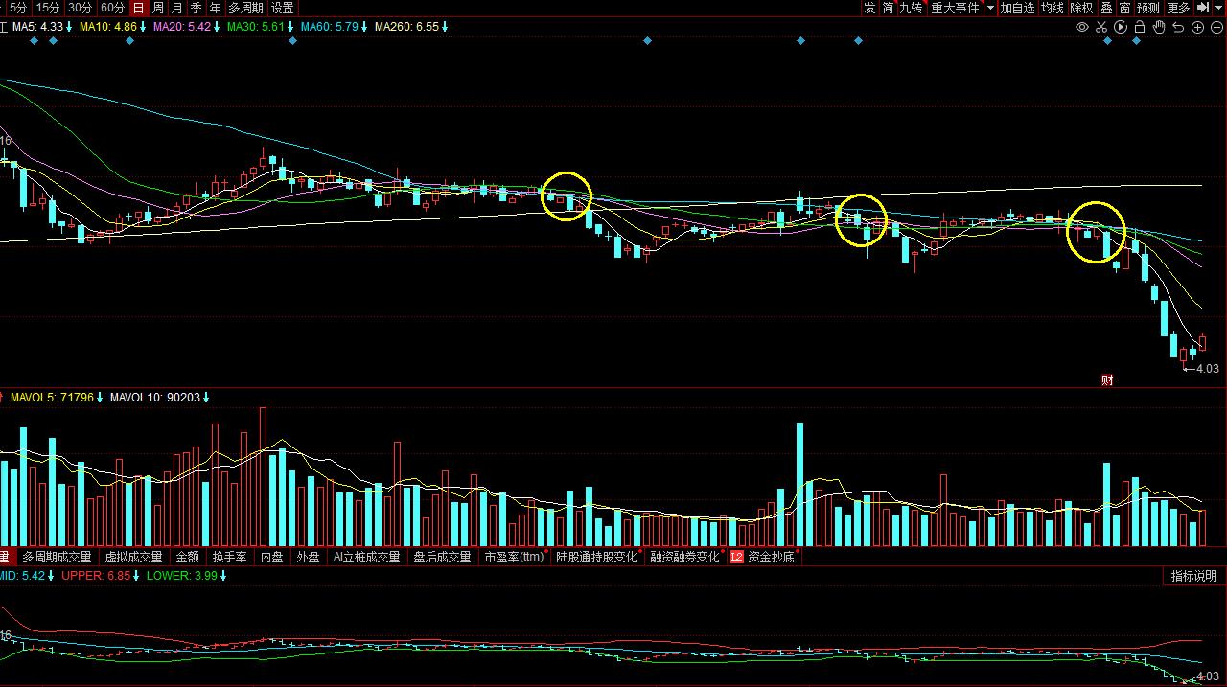Expand MAVOL10 90203 arrow
The width and height of the screenshot is (1227, 687).
coord(207,397)
